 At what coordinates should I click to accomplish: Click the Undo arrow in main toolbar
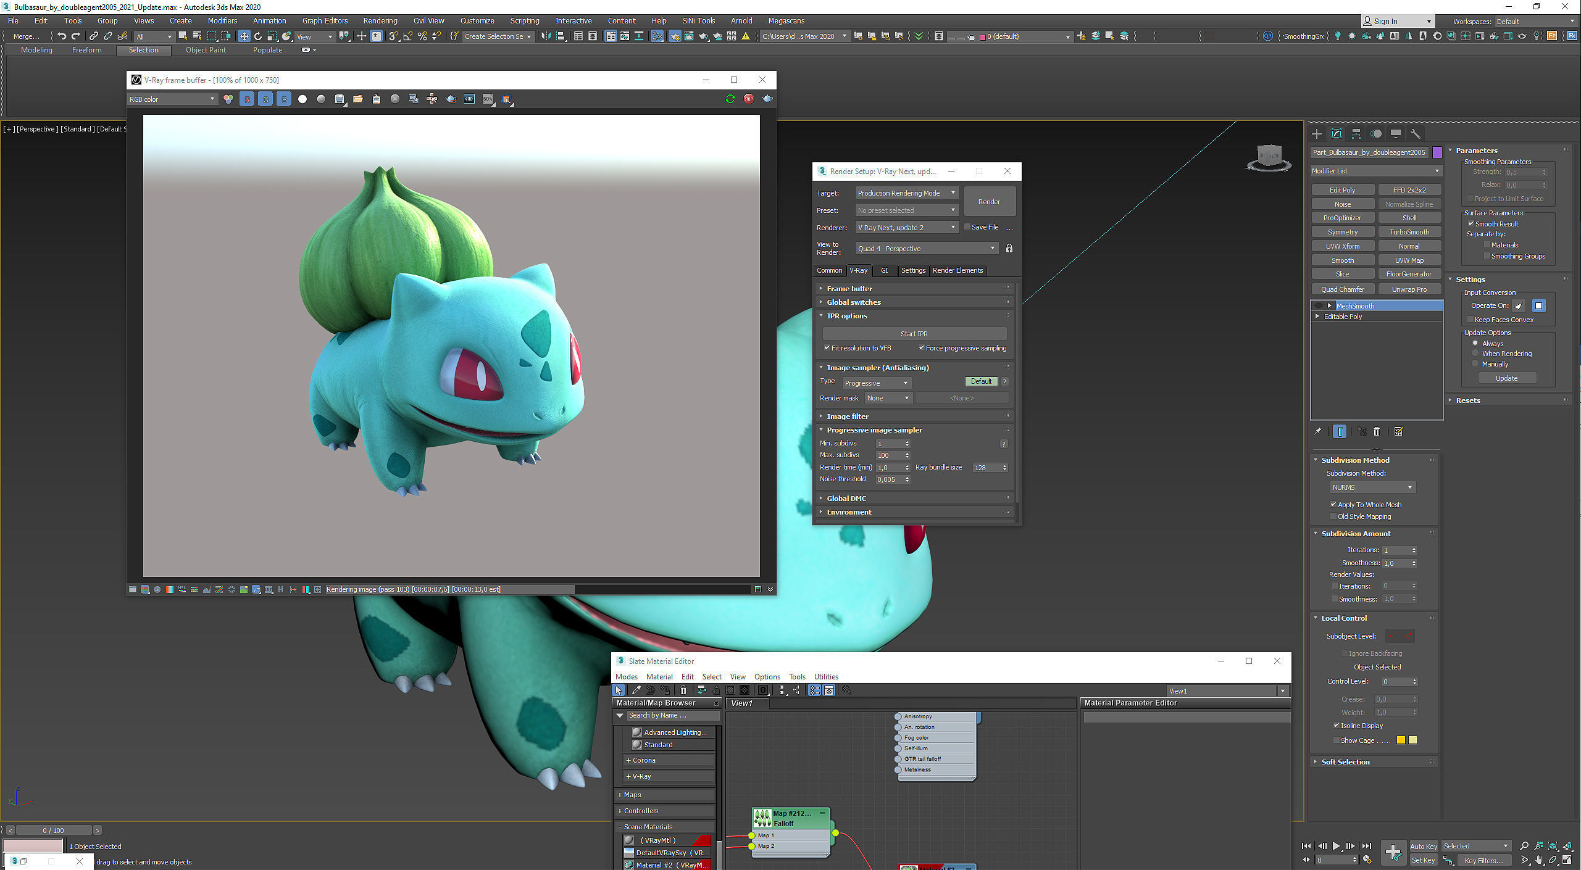tap(61, 36)
